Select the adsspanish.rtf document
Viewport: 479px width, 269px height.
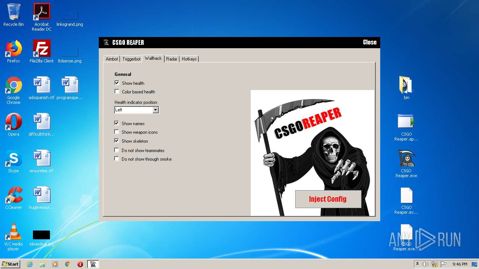[x=42, y=88]
